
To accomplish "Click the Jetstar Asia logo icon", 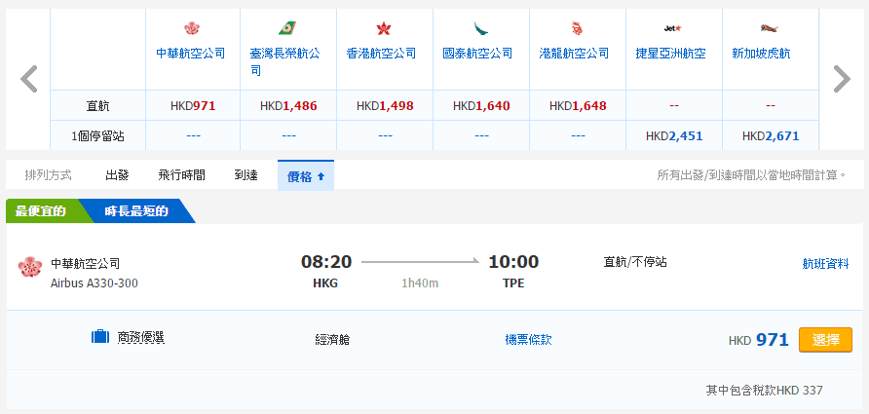I will click(x=671, y=28).
